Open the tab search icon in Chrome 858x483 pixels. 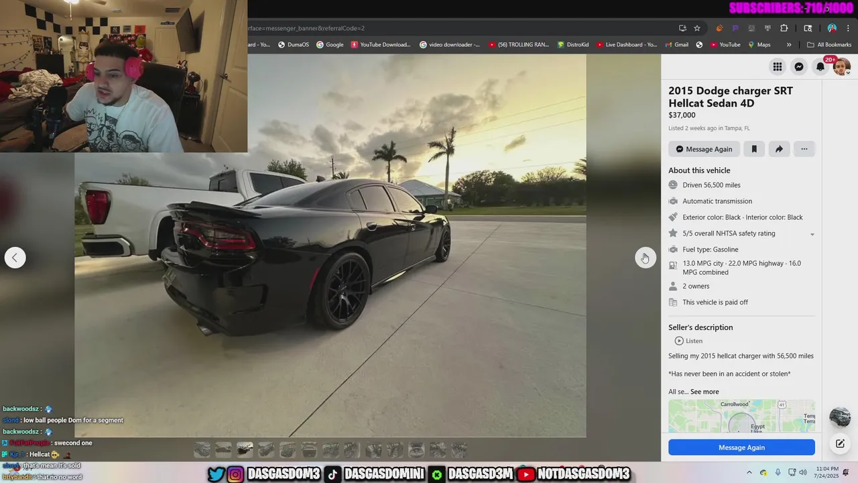(x=808, y=28)
